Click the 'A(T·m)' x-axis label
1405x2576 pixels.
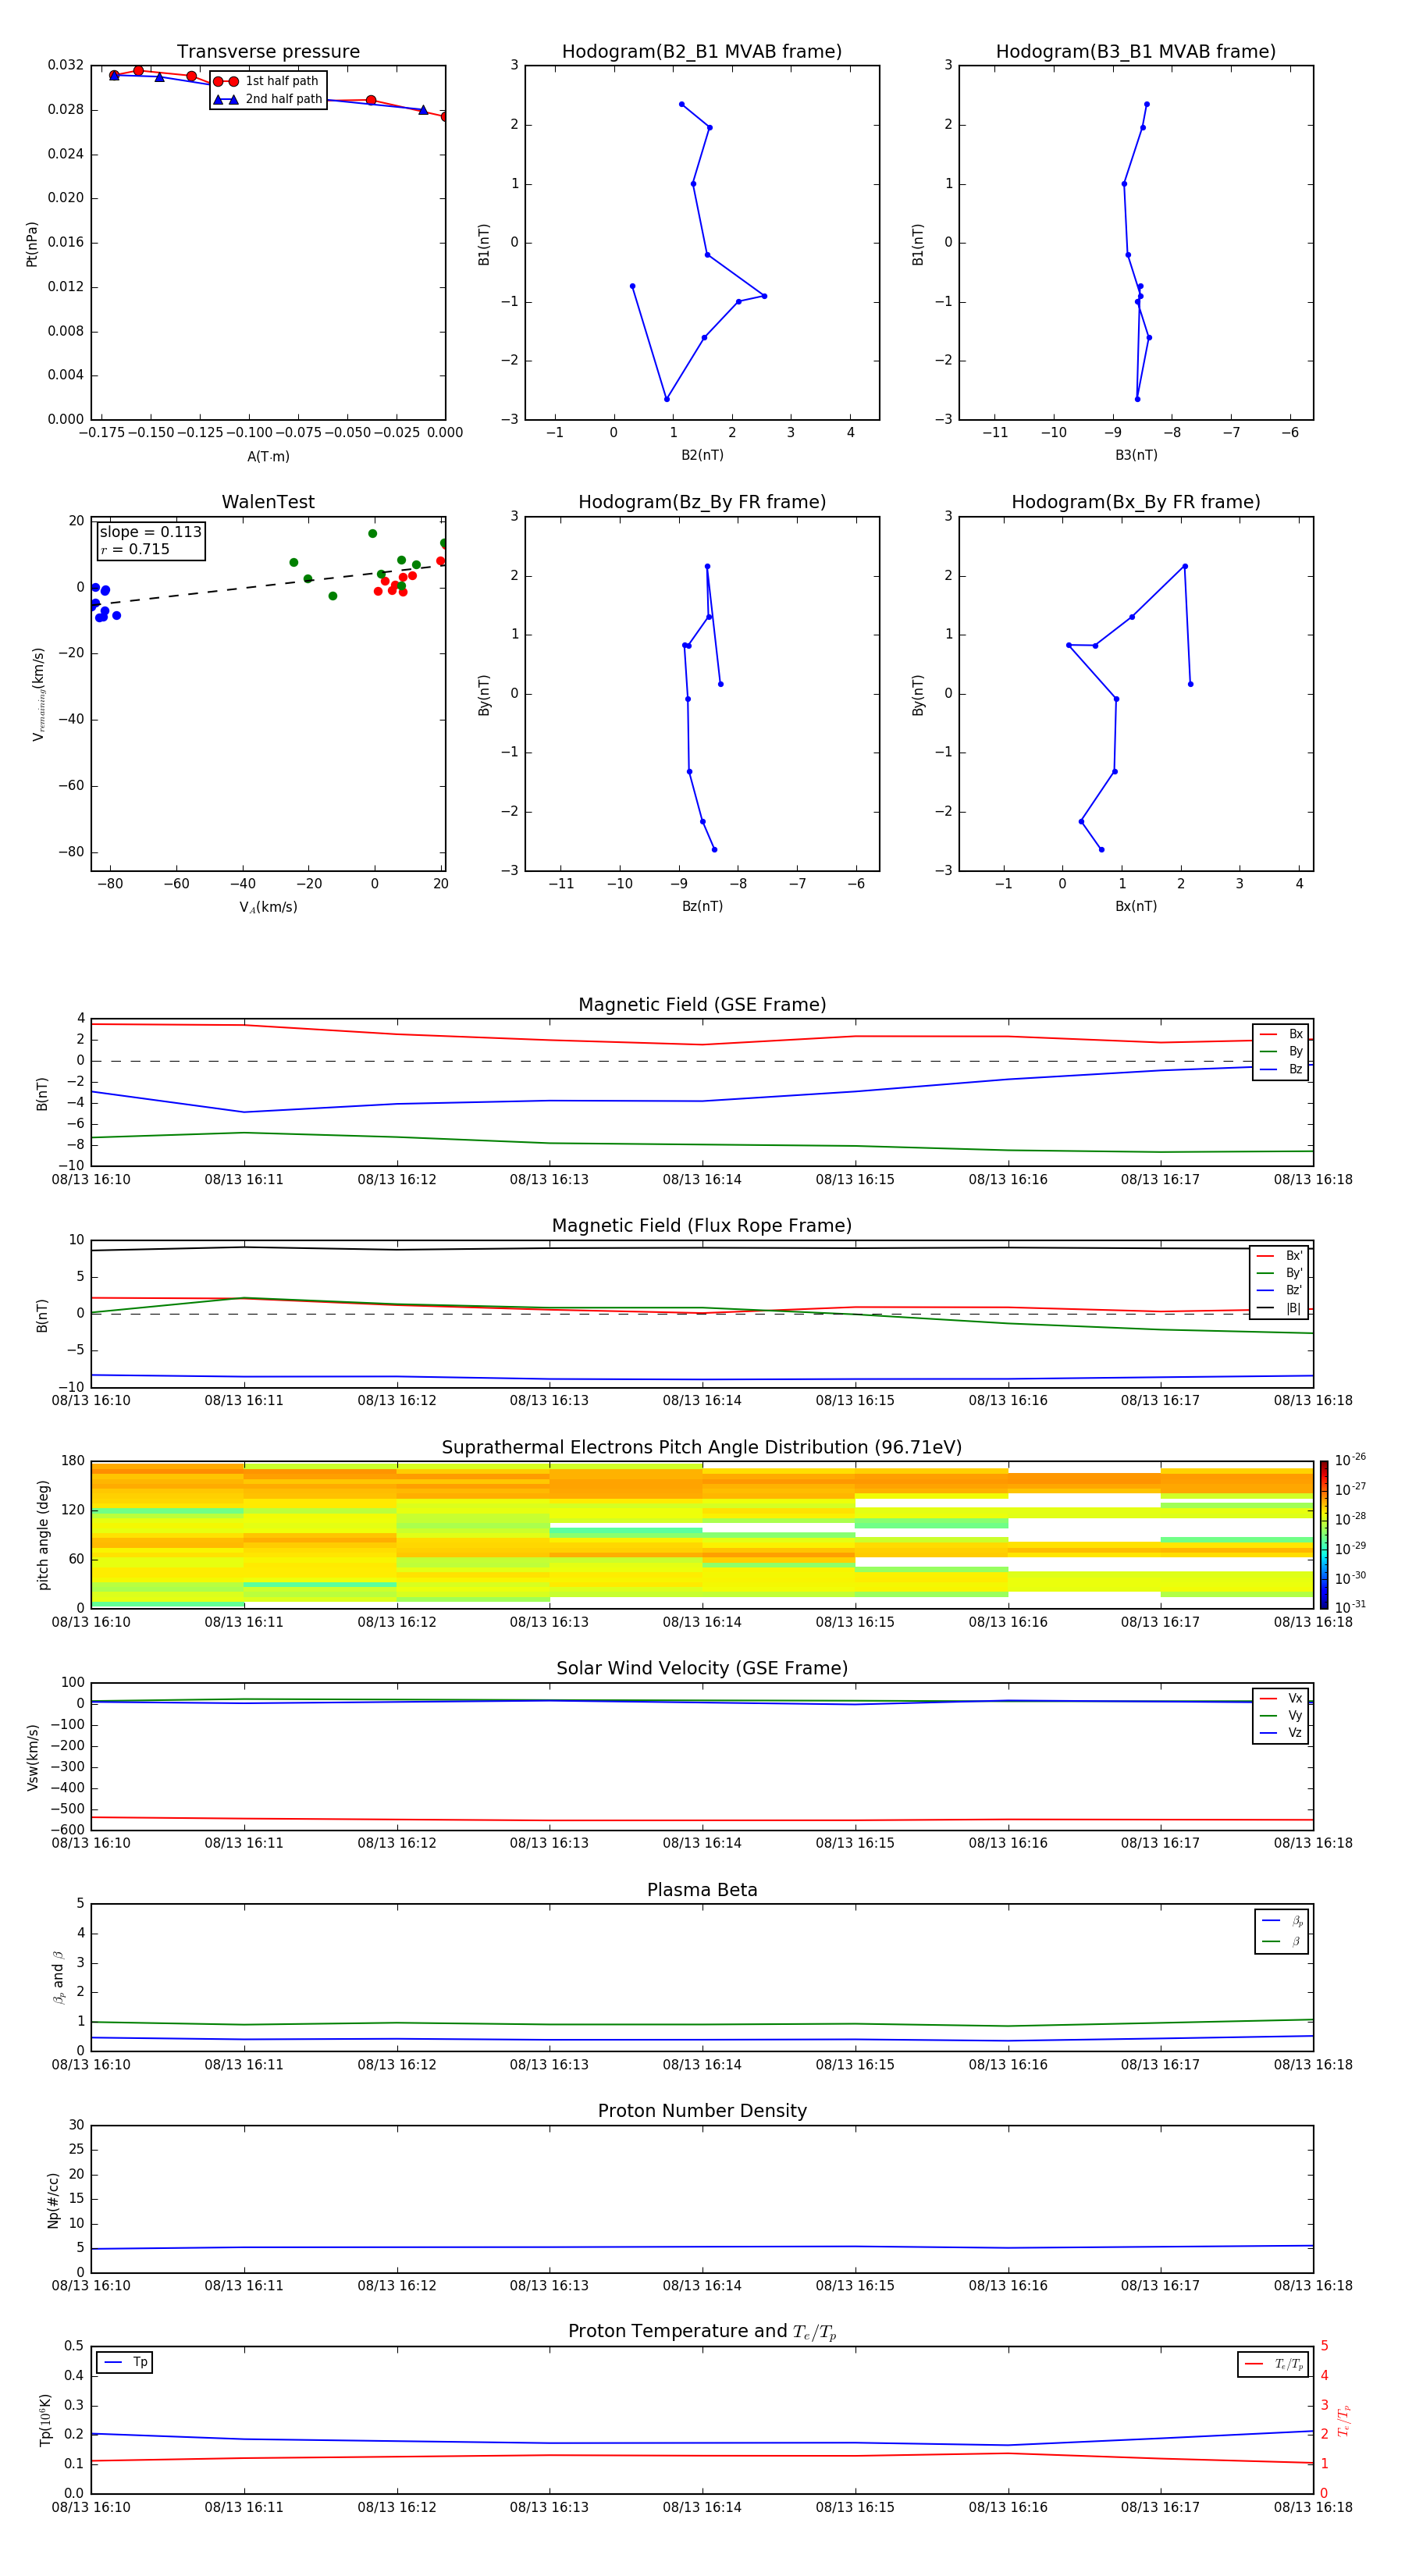[268, 457]
